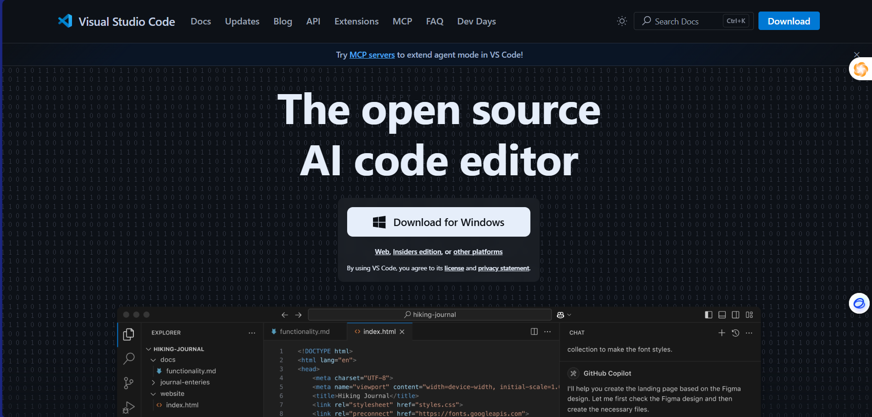This screenshot has width=872, height=417.
Task: Open Explorer panel more actions ellipsis
Action: pos(252,333)
